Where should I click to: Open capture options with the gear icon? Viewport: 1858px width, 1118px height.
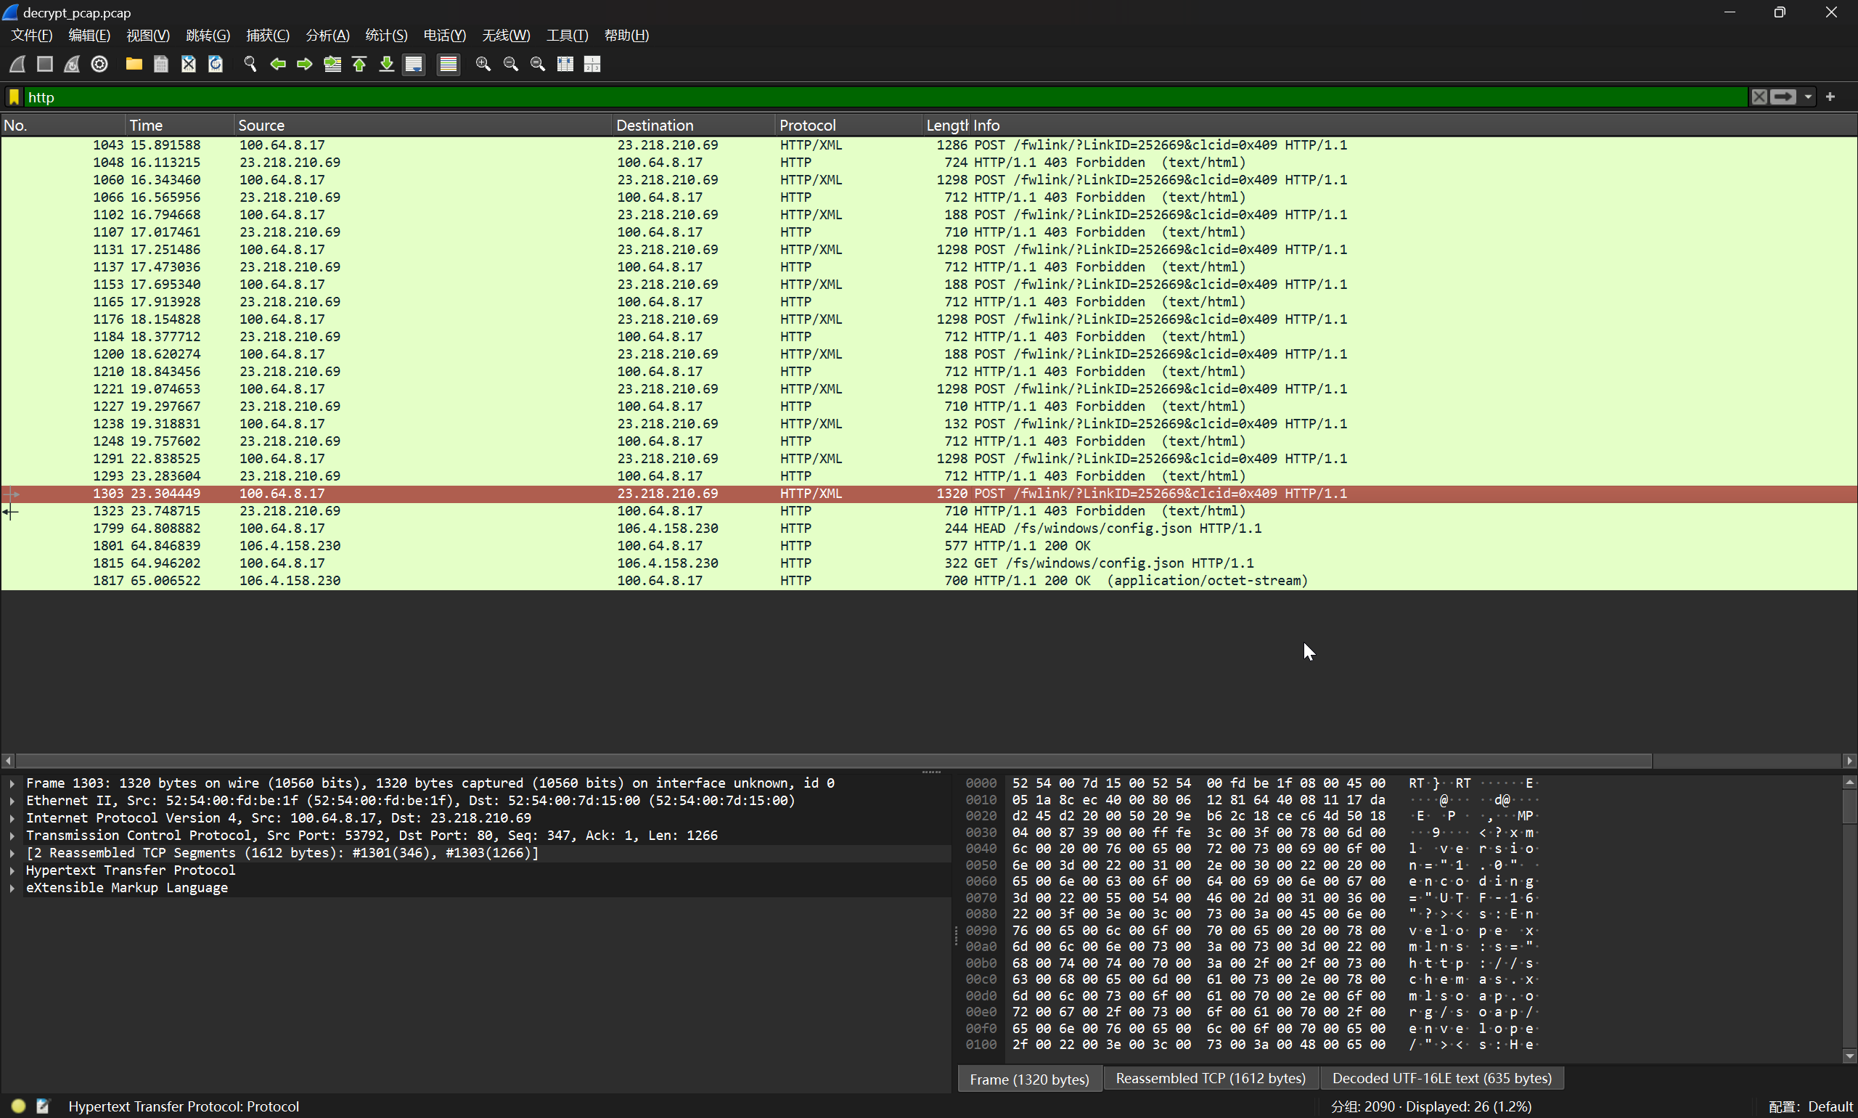click(99, 64)
